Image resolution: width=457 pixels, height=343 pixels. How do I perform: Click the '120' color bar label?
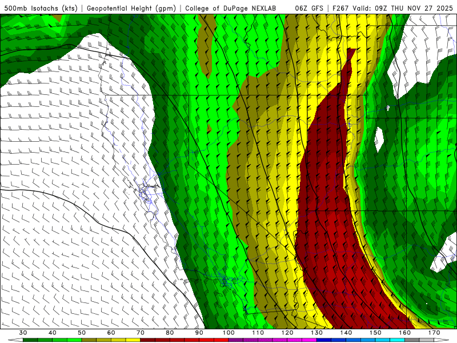287,333
